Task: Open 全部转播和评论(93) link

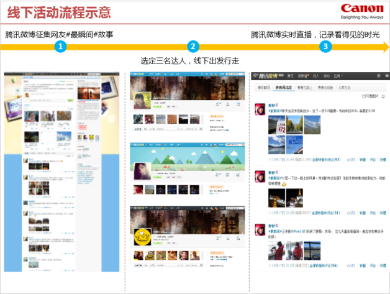Action: 326,159
